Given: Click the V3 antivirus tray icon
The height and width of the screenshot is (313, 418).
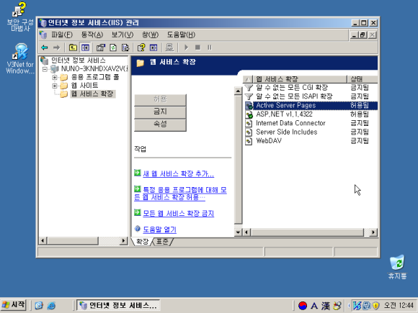Looking at the screenshot, I should pyautogui.click(x=357, y=306).
